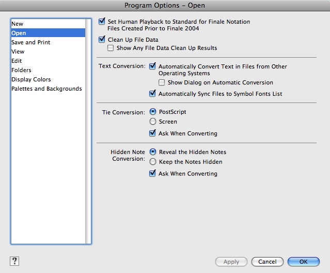Select New in the options list
Image resolution: width=330 pixels, height=273 pixels.
(48, 24)
